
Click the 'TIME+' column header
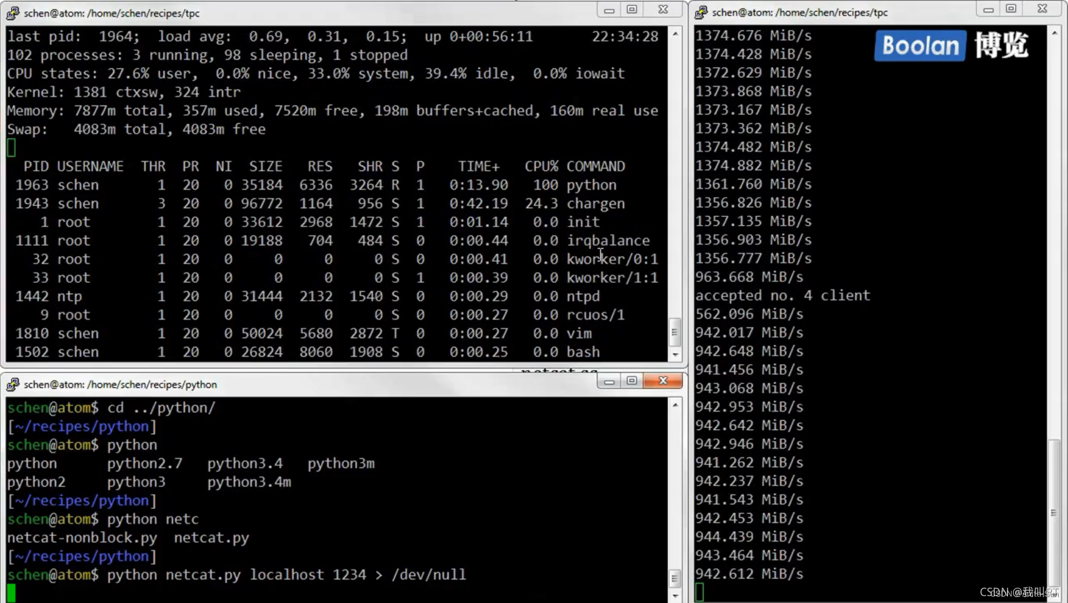(x=478, y=166)
